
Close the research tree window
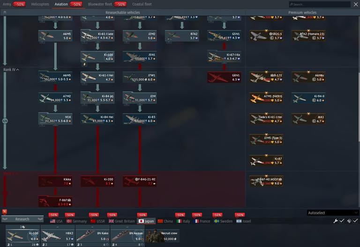356,4
